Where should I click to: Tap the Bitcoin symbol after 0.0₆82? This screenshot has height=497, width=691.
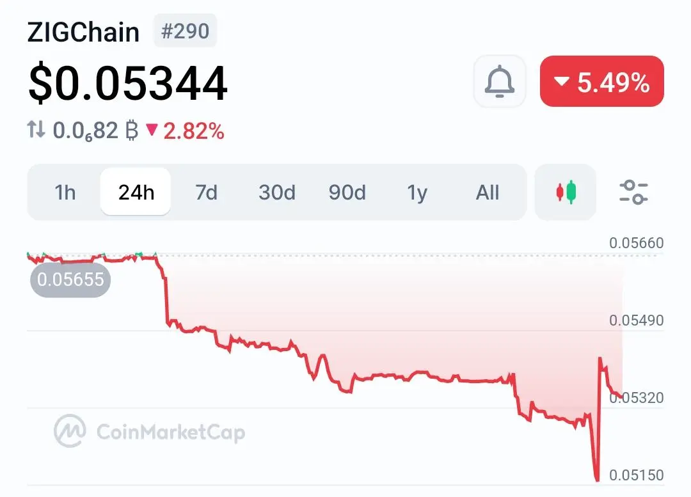pos(131,131)
